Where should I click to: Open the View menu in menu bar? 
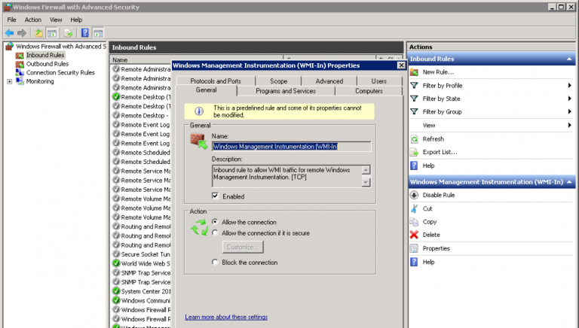(x=56, y=20)
